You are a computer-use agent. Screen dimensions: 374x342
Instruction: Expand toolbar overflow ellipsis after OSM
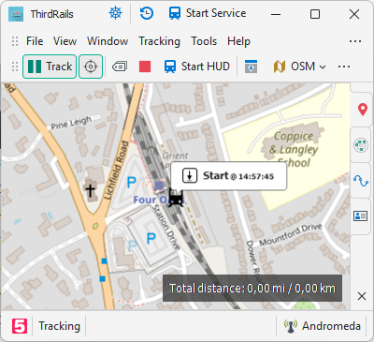[344, 67]
